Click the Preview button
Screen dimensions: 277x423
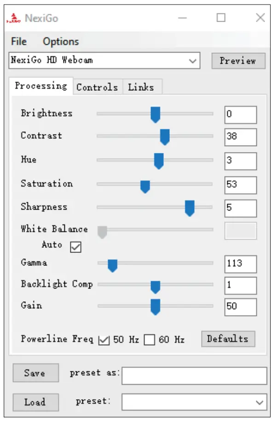click(238, 60)
